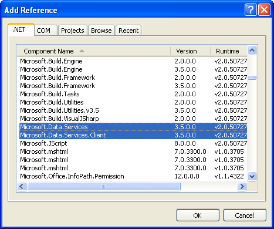Select Microsoft.Build.Engine version 3.5.0.0

pos(133,69)
